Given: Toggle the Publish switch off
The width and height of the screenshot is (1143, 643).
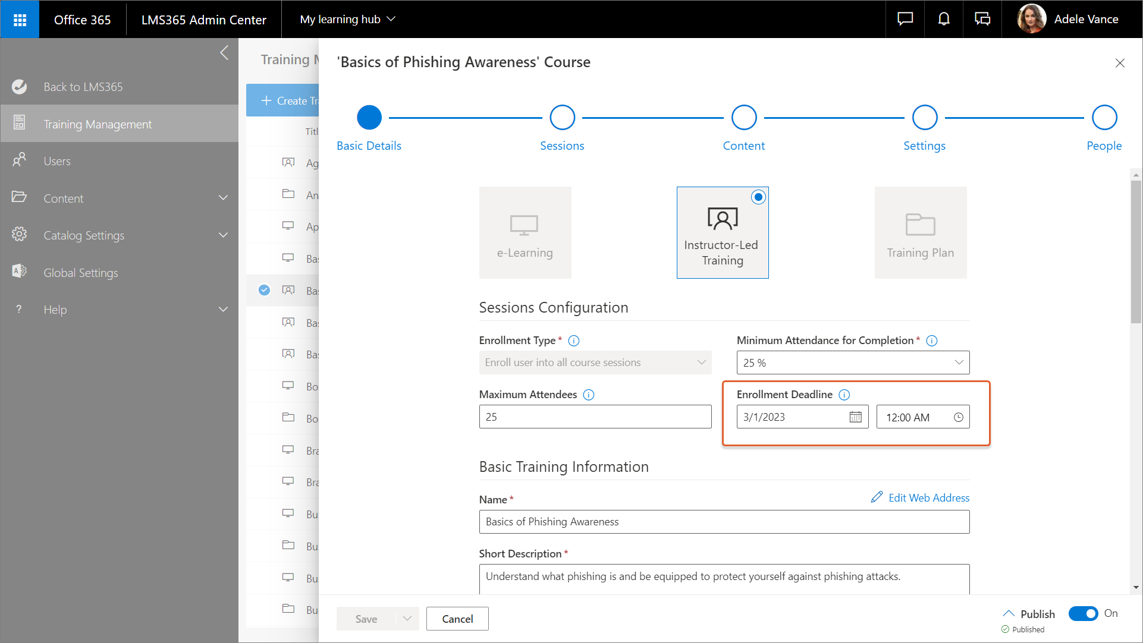Looking at the screenshot, I should [1083, 613].
